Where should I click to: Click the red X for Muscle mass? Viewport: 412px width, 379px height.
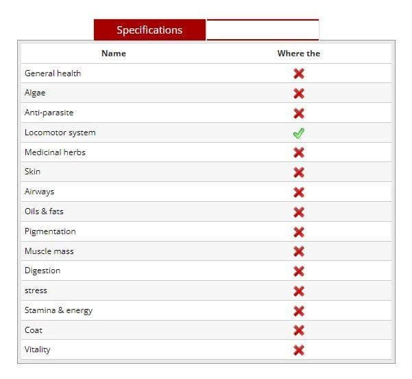pyautogui.click(x=299, y=251)
